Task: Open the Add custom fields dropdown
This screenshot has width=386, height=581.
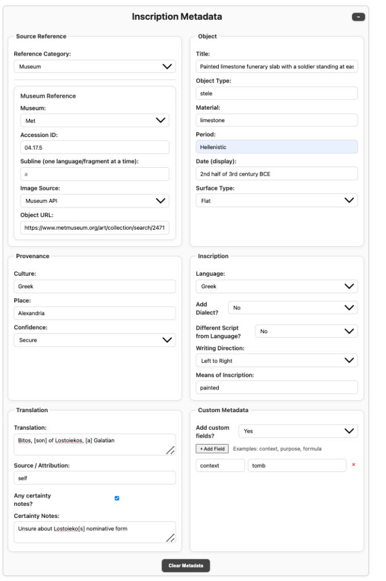Action: pos(298,431)
